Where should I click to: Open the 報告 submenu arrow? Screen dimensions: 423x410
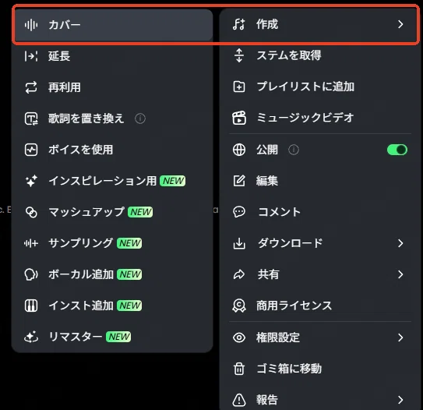click(400, 400)
